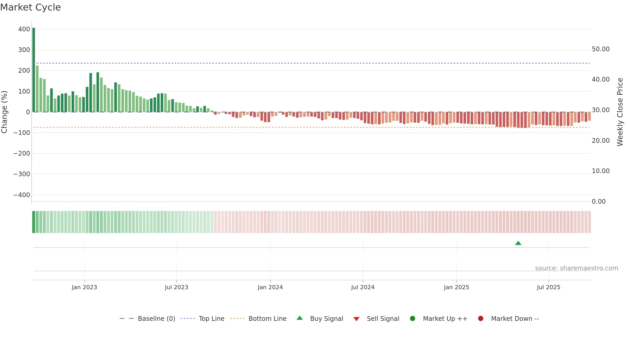This screenshot has height=353, width=627.
Task: Click the green circle icon in the legend
Action: click(413, 318)
